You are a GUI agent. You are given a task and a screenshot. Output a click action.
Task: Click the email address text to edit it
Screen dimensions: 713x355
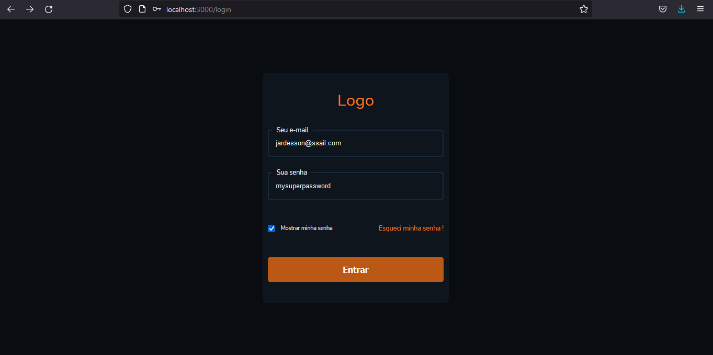point(308,143)
